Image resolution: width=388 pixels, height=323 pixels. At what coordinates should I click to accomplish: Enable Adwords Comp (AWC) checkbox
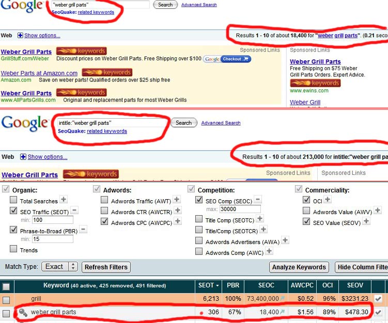199,251
